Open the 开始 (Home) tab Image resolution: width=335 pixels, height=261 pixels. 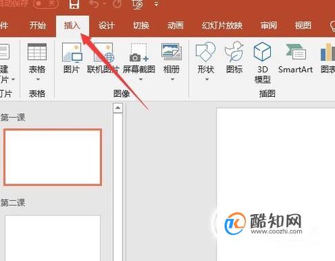(x=37, y=26)
